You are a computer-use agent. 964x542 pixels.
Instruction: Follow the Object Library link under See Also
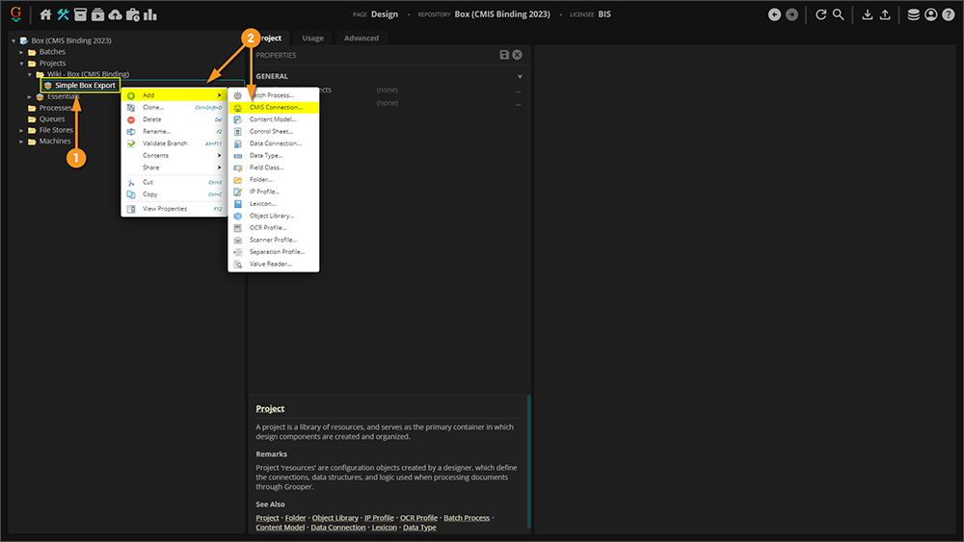pos(335,518)
